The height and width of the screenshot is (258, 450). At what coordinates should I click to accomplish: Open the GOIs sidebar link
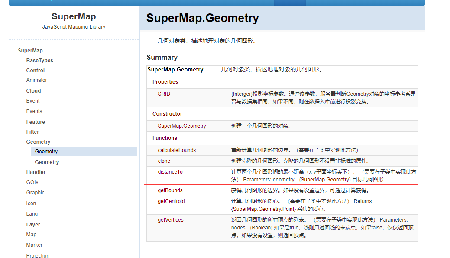pyautogui.click(x=32, y=182)
